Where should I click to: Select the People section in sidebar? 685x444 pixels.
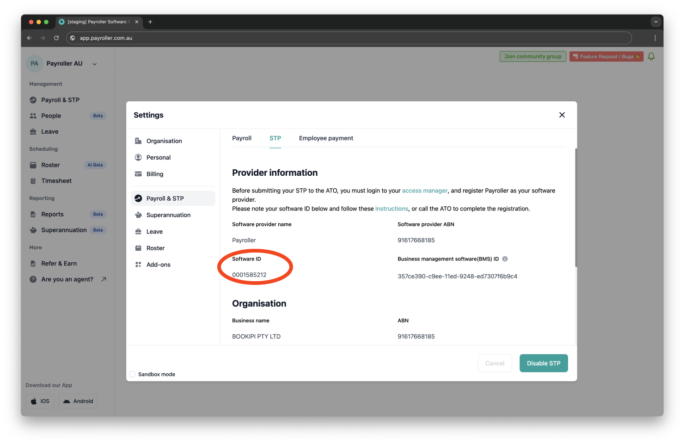pyautogui.click(x=50, y=116)
